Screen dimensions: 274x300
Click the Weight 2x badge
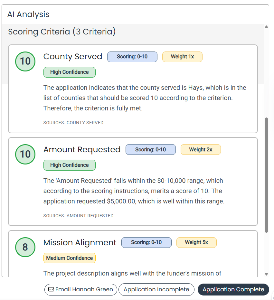[x=201, y=150]
